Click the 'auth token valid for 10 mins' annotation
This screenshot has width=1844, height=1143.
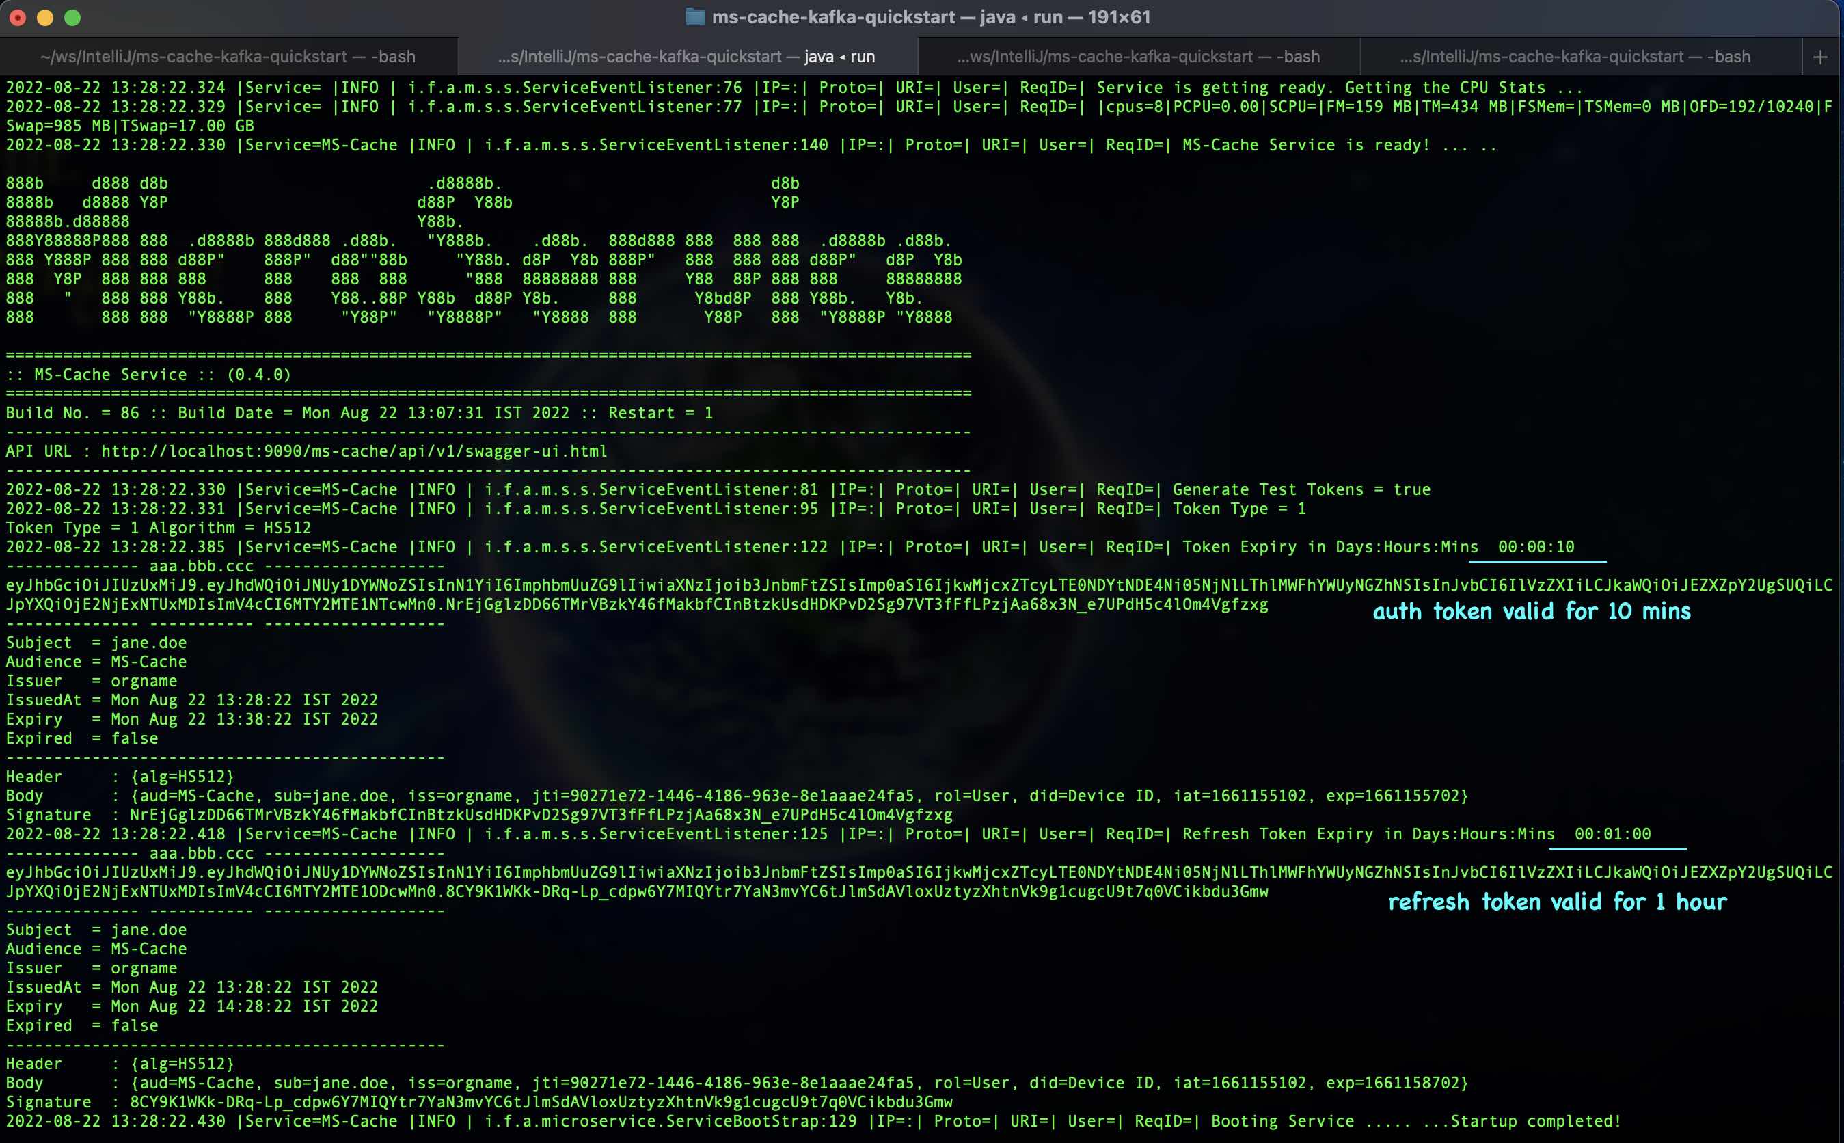click(1531, 612)
